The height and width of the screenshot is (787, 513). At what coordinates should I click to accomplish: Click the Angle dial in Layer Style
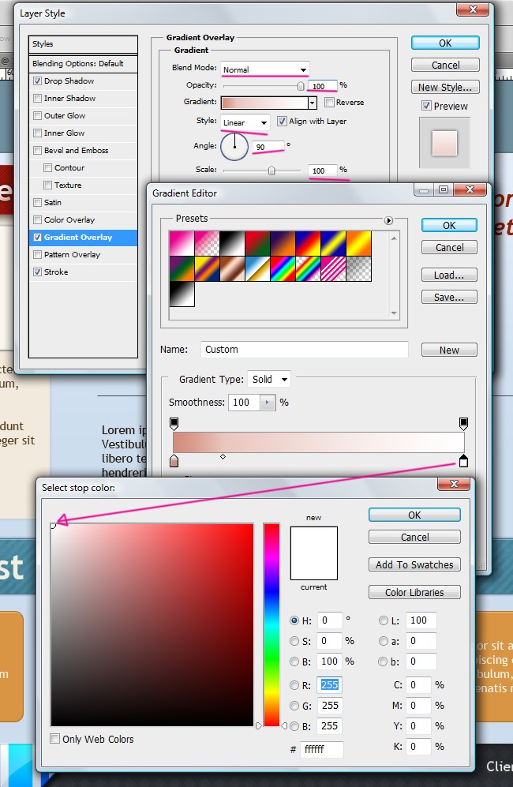(x=234, y=145)
